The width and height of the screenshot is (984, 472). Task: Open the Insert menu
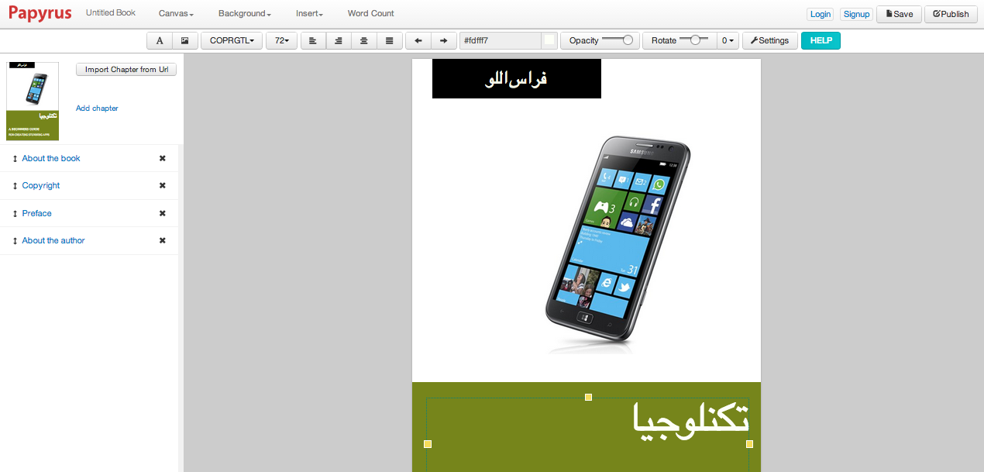click(309, 13)
